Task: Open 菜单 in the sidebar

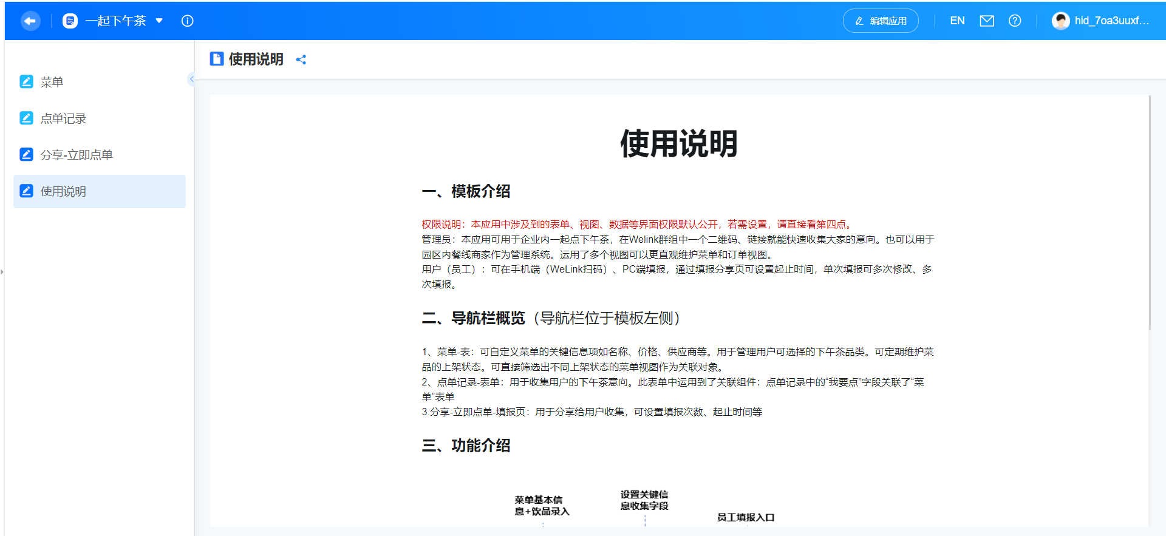Action: pos(100,82)
